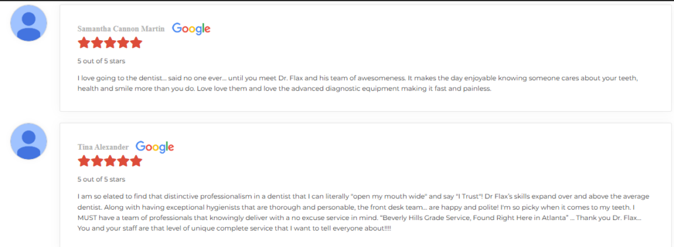Select the fourth star in Samantha's rating
This screenshot has width=674, height=247.
pos(122,43)
